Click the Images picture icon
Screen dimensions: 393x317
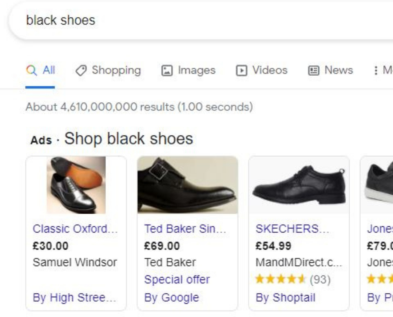[167, 71]
